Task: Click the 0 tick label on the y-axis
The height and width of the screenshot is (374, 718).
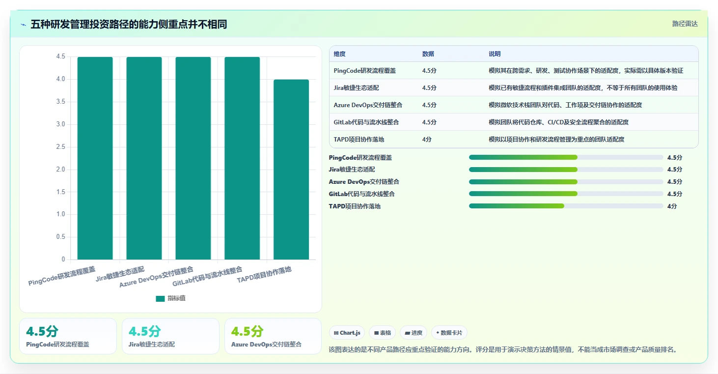Action: [63, 259]
